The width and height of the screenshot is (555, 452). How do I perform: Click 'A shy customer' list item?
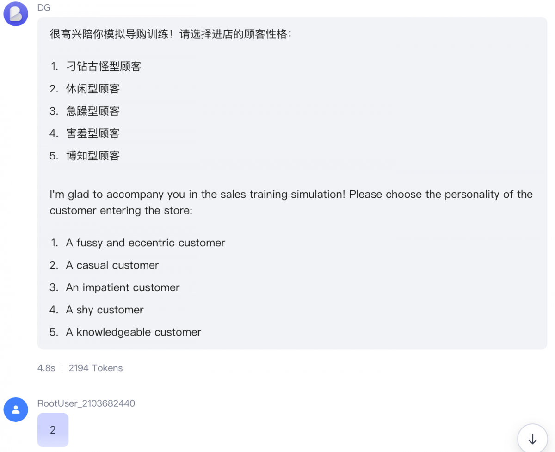pos(105,310)
